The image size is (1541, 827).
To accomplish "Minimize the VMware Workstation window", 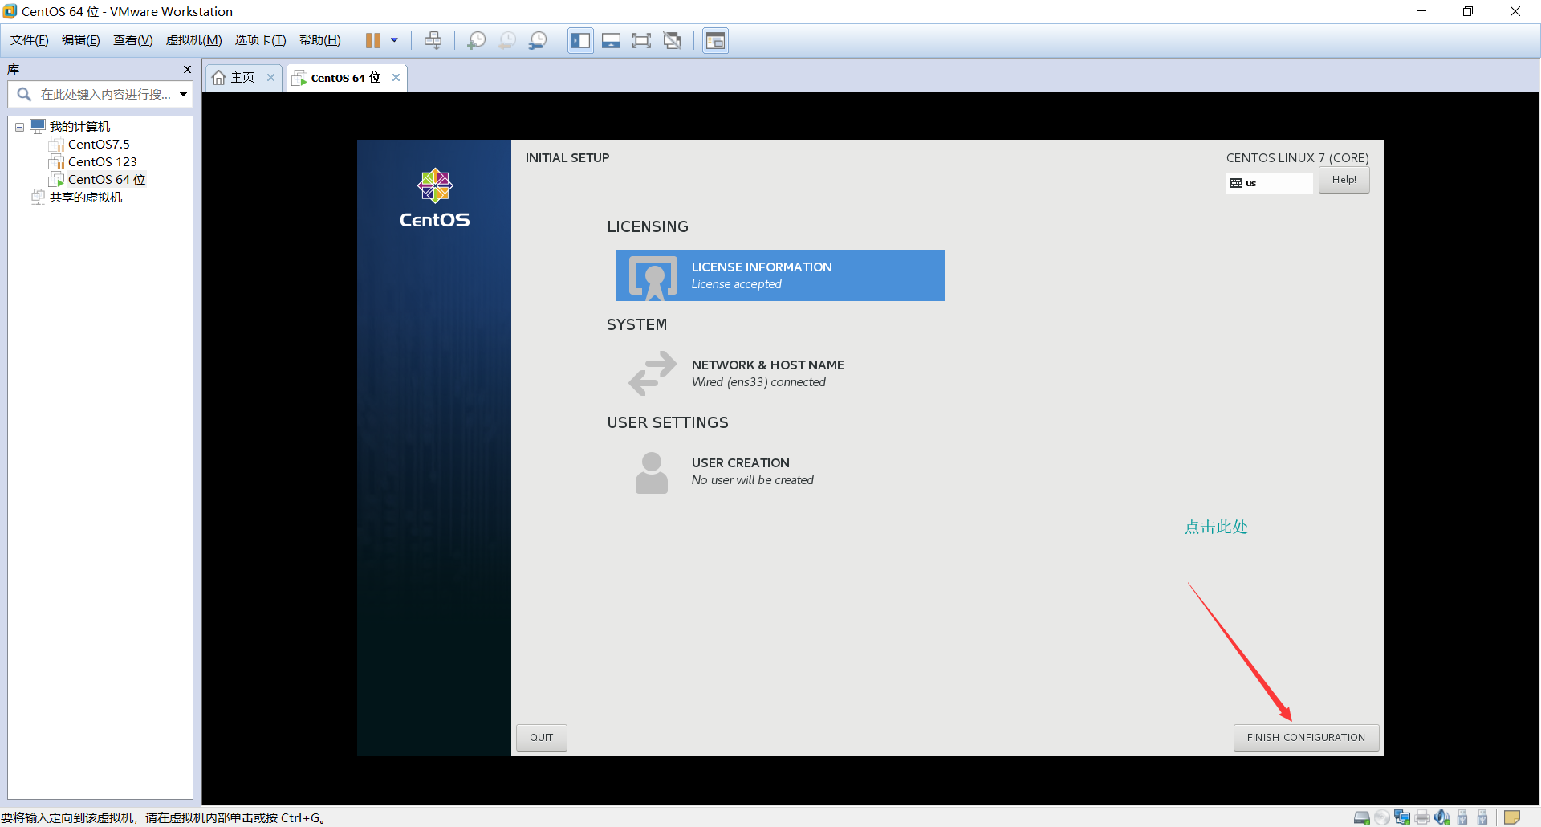I will tap(1421, 11).
